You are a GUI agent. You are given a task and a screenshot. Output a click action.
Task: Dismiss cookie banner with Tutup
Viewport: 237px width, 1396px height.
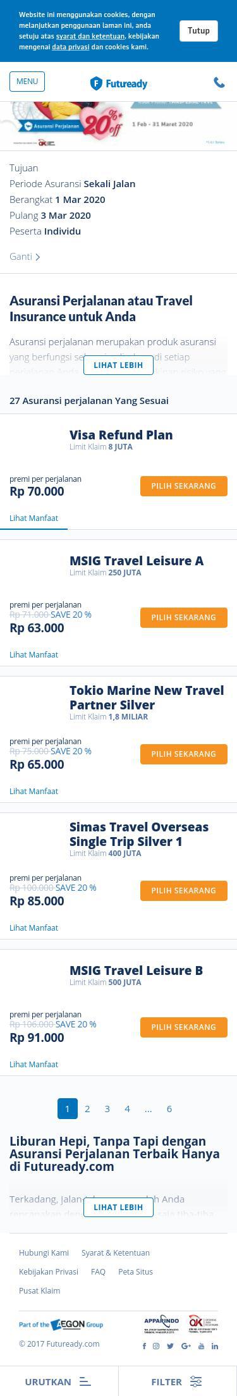198,31
